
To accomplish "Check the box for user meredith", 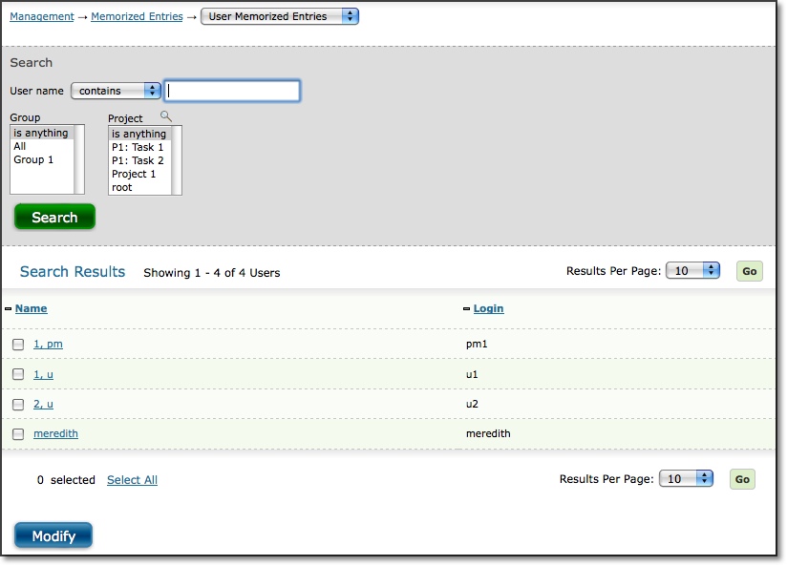I will point(18,434).
